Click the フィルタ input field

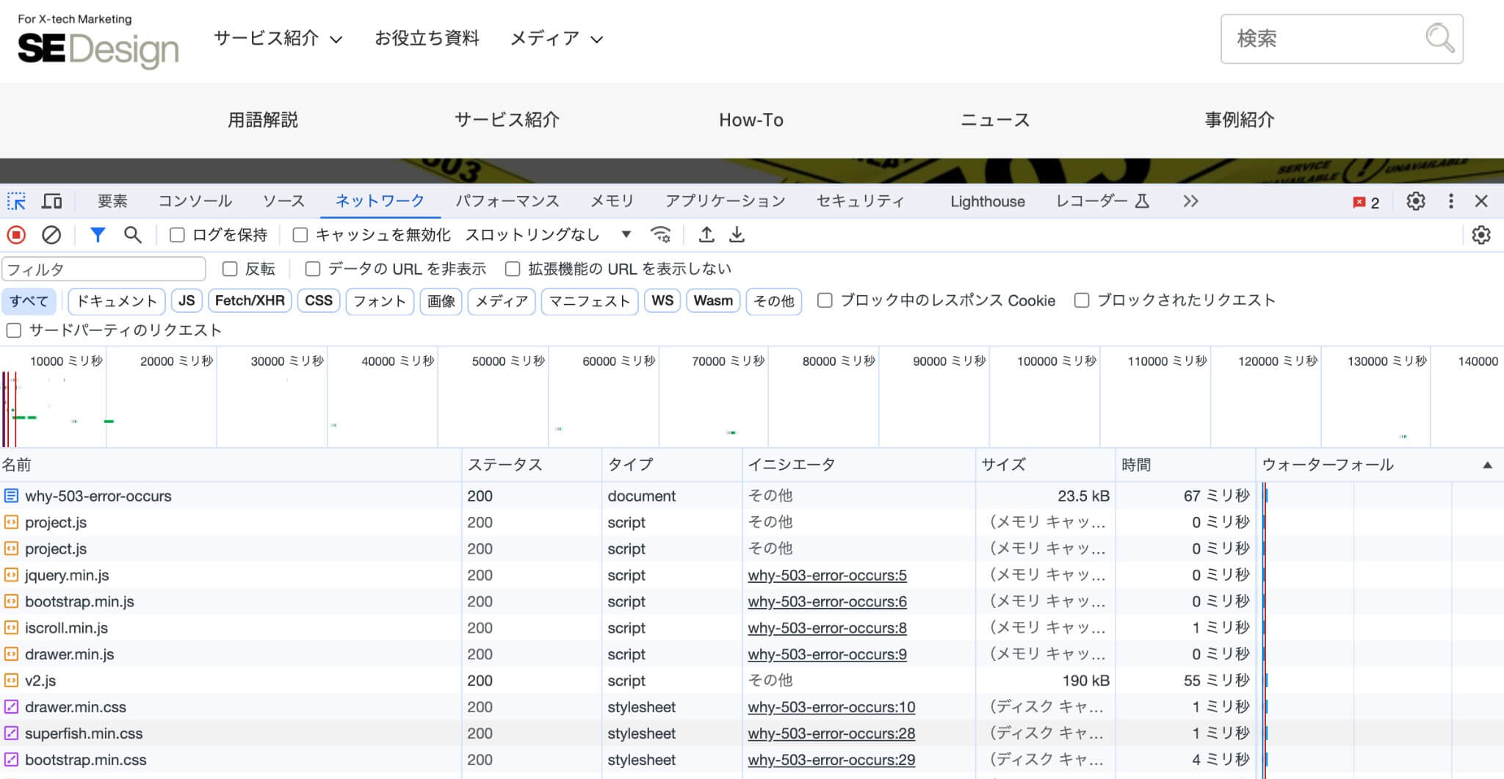click(104, 269)
